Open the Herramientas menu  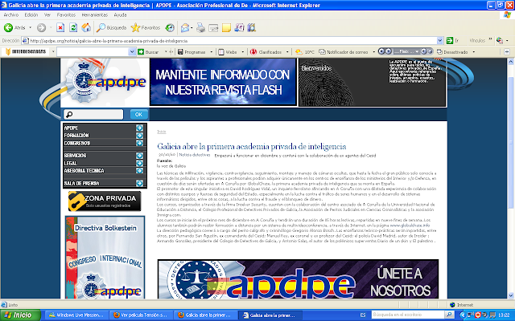tap(95, 14)
